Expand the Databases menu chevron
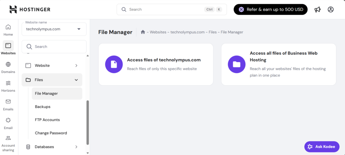 tap(76, 147)
